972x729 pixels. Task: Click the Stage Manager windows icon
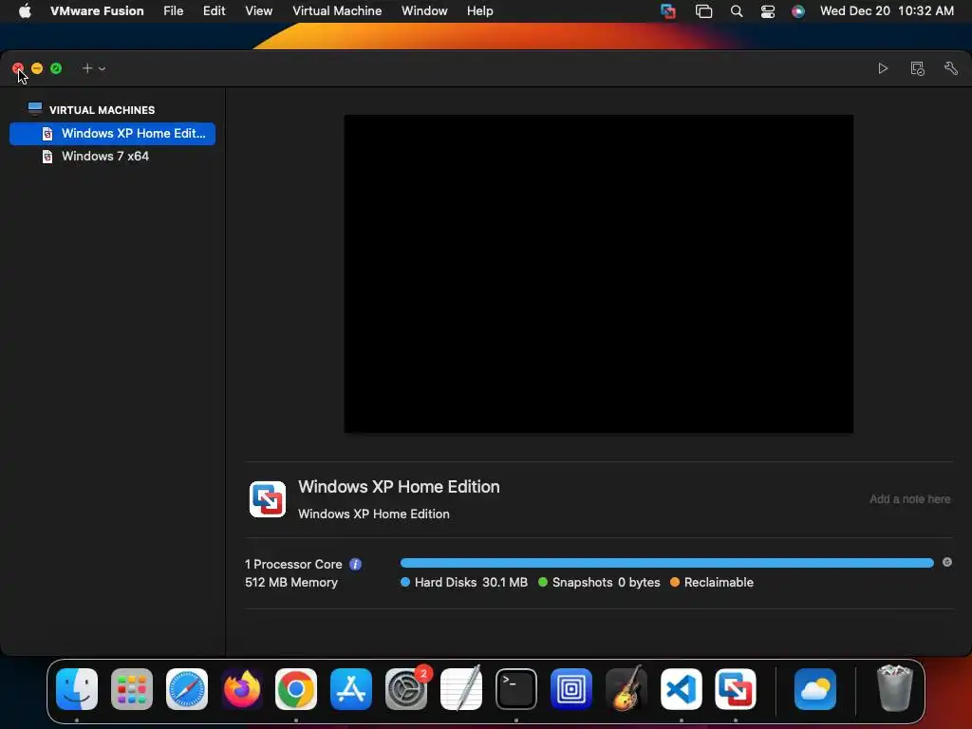[x=703, y=11]
